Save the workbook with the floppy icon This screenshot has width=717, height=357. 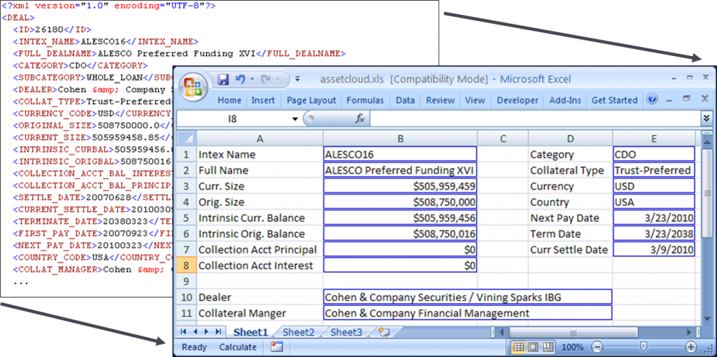point(223,80)
